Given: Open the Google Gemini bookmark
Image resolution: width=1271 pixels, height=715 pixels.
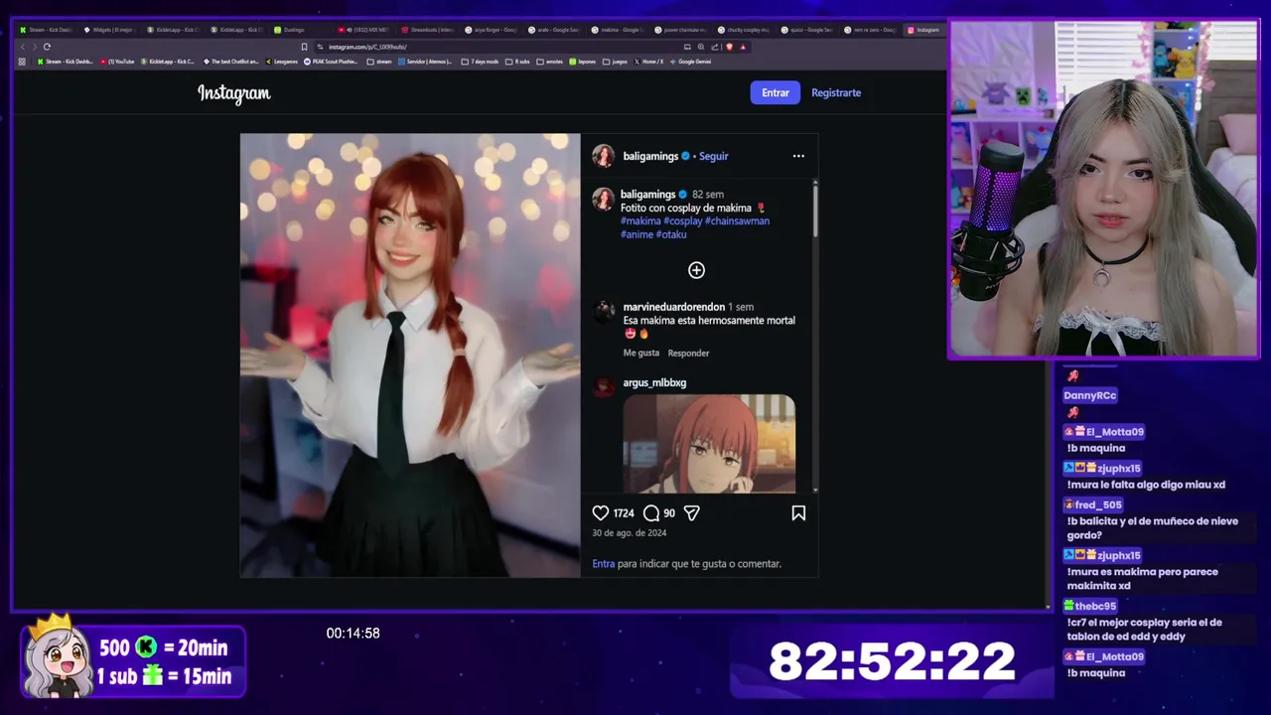Looking at the screenshot, I should [690, 62].
